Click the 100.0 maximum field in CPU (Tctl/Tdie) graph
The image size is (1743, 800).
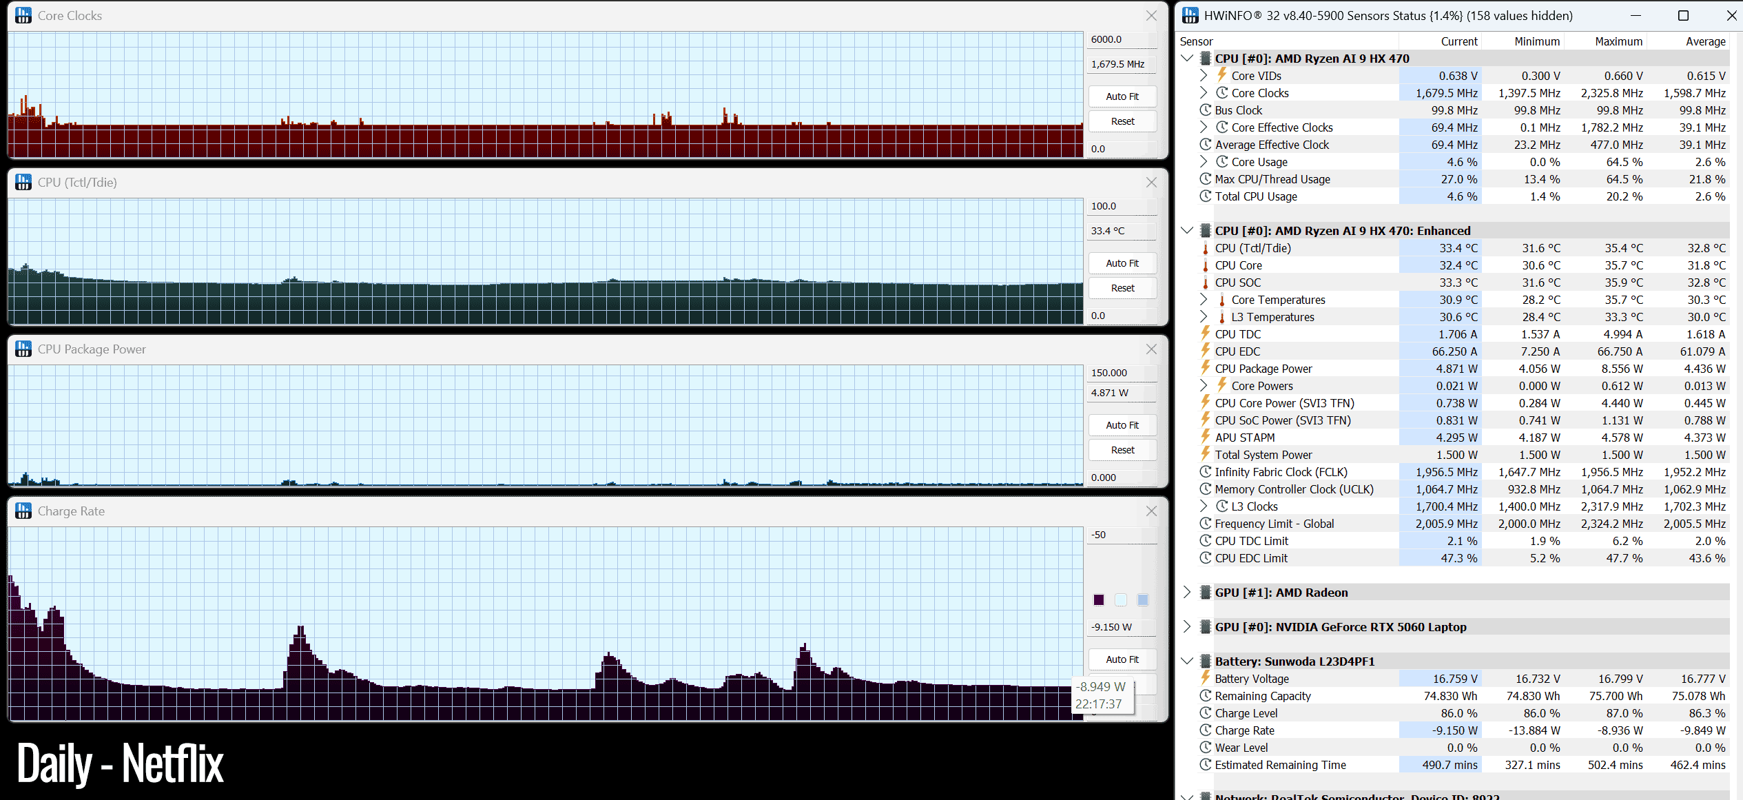1122,206
